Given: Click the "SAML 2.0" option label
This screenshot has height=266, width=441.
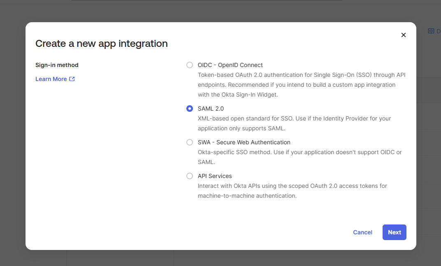Looking at the screenshot, I should (x=211, y=109).
